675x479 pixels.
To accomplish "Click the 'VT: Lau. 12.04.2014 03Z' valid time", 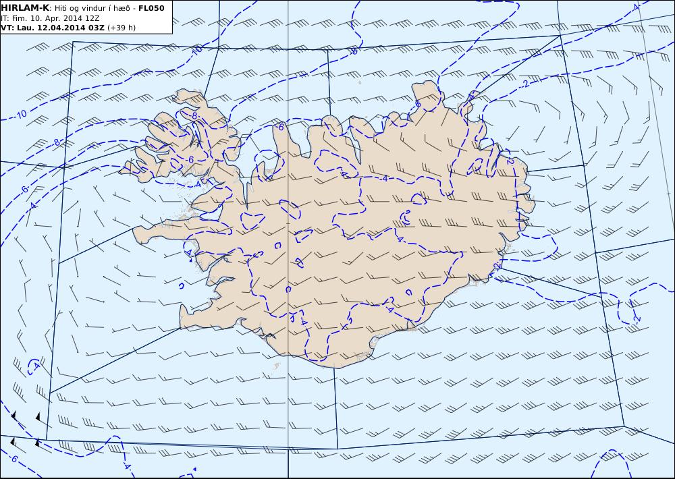I will coord(53,28).
